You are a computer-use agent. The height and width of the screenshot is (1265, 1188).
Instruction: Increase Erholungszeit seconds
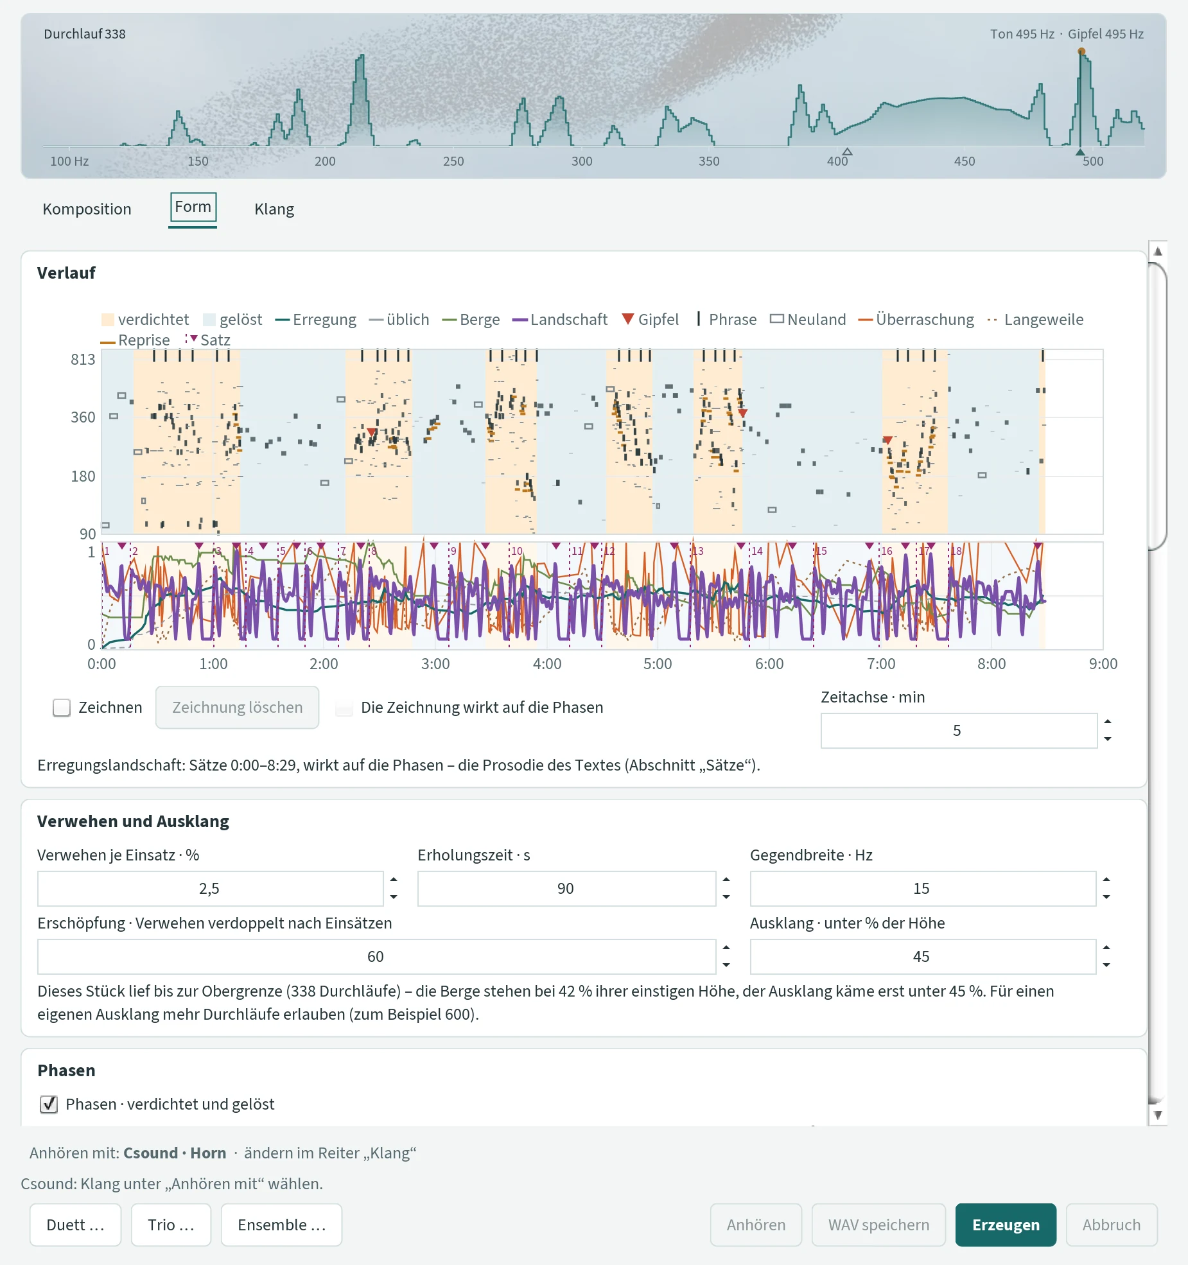tap(726, 880)
